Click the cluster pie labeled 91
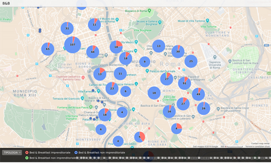The height and width of the screenshot is (163, 271). click(x=185, y=83)
